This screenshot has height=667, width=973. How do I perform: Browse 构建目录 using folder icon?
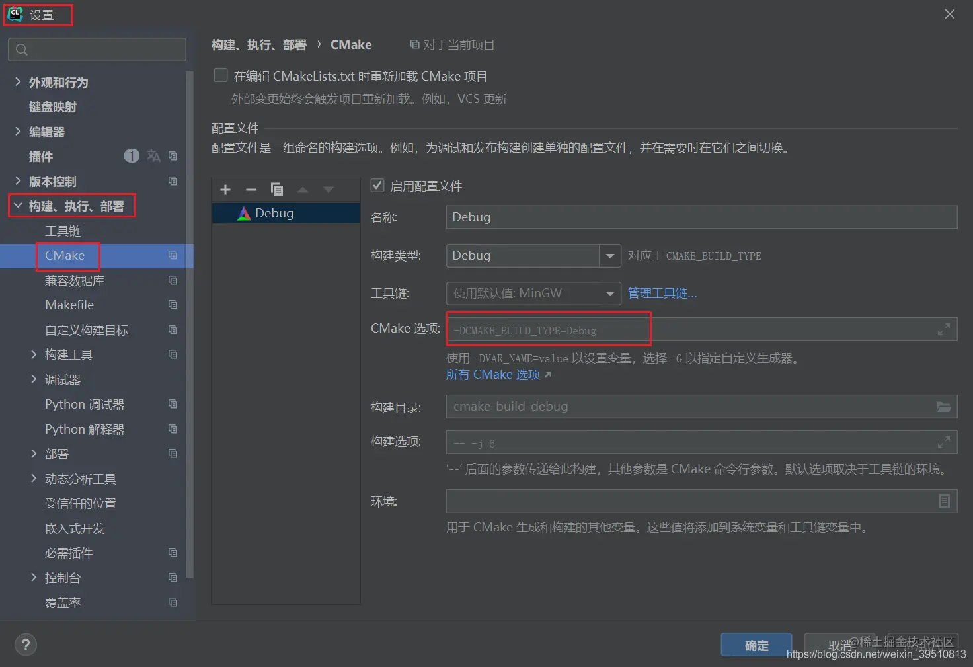[943, 406]
